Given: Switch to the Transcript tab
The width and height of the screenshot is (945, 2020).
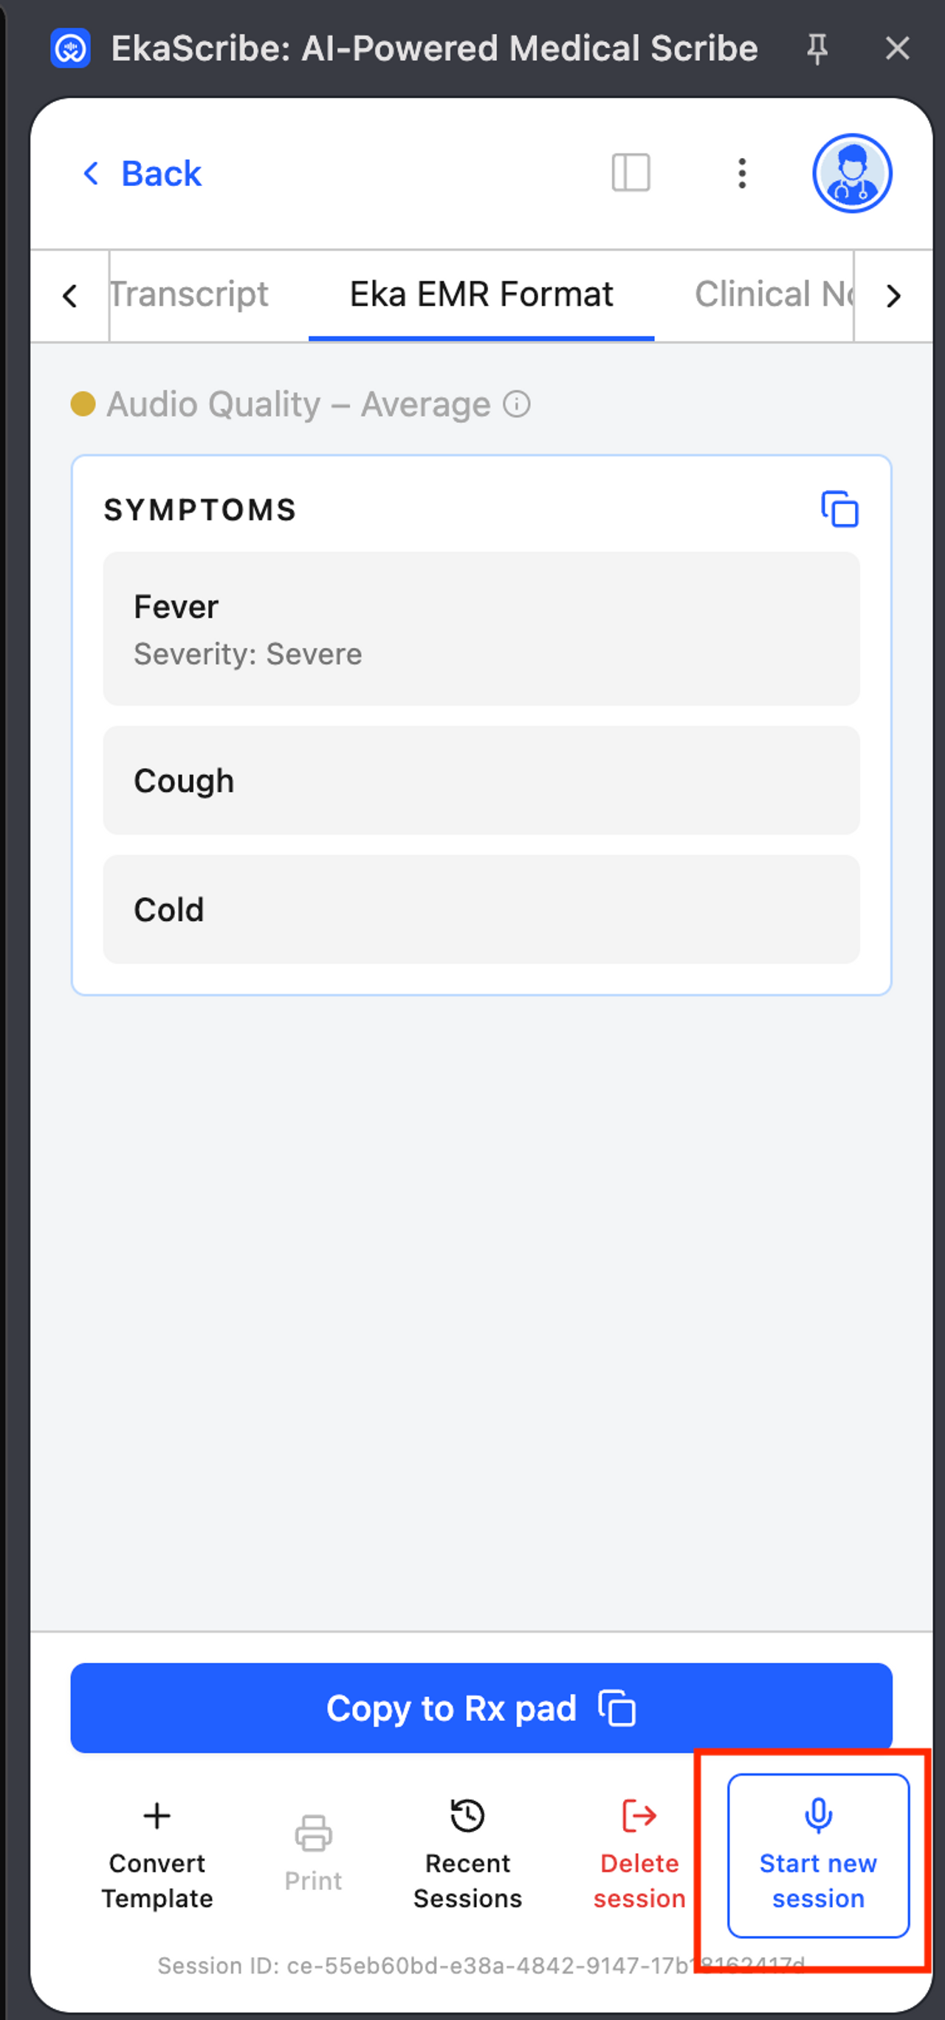Looking at the screenshot, I should point(189,295).
